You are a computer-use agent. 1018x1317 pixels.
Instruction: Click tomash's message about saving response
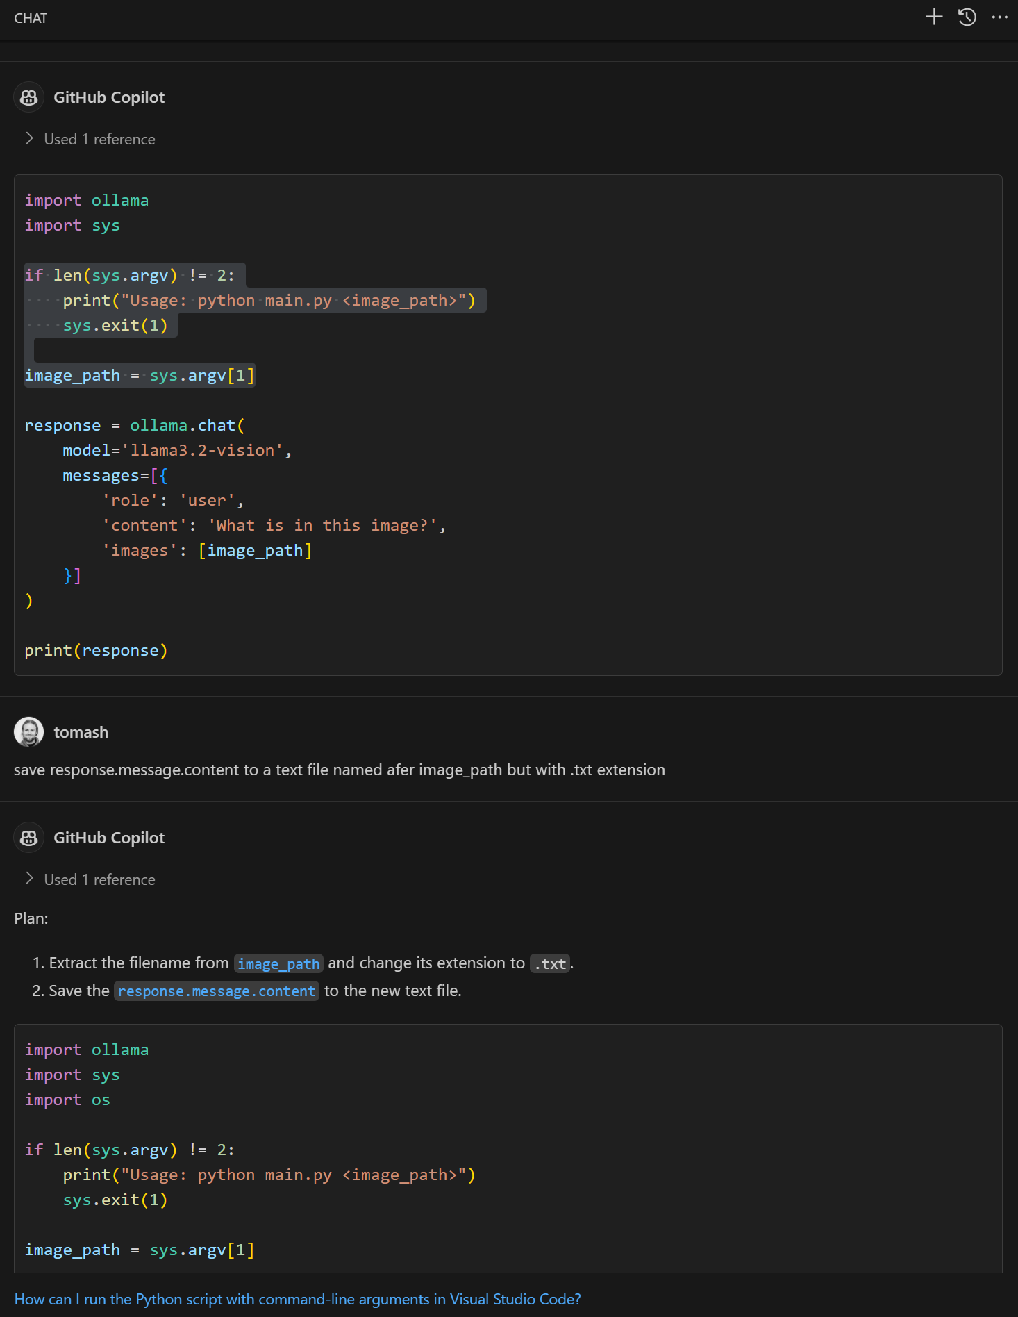pos(340,770)
